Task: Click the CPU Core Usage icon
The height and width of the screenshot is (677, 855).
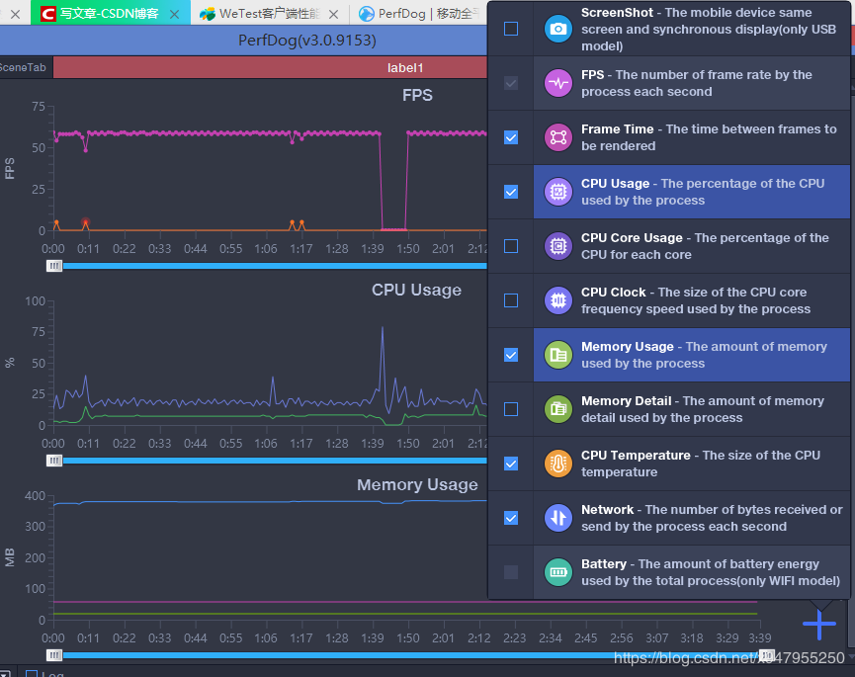Action: pos(558,246)
